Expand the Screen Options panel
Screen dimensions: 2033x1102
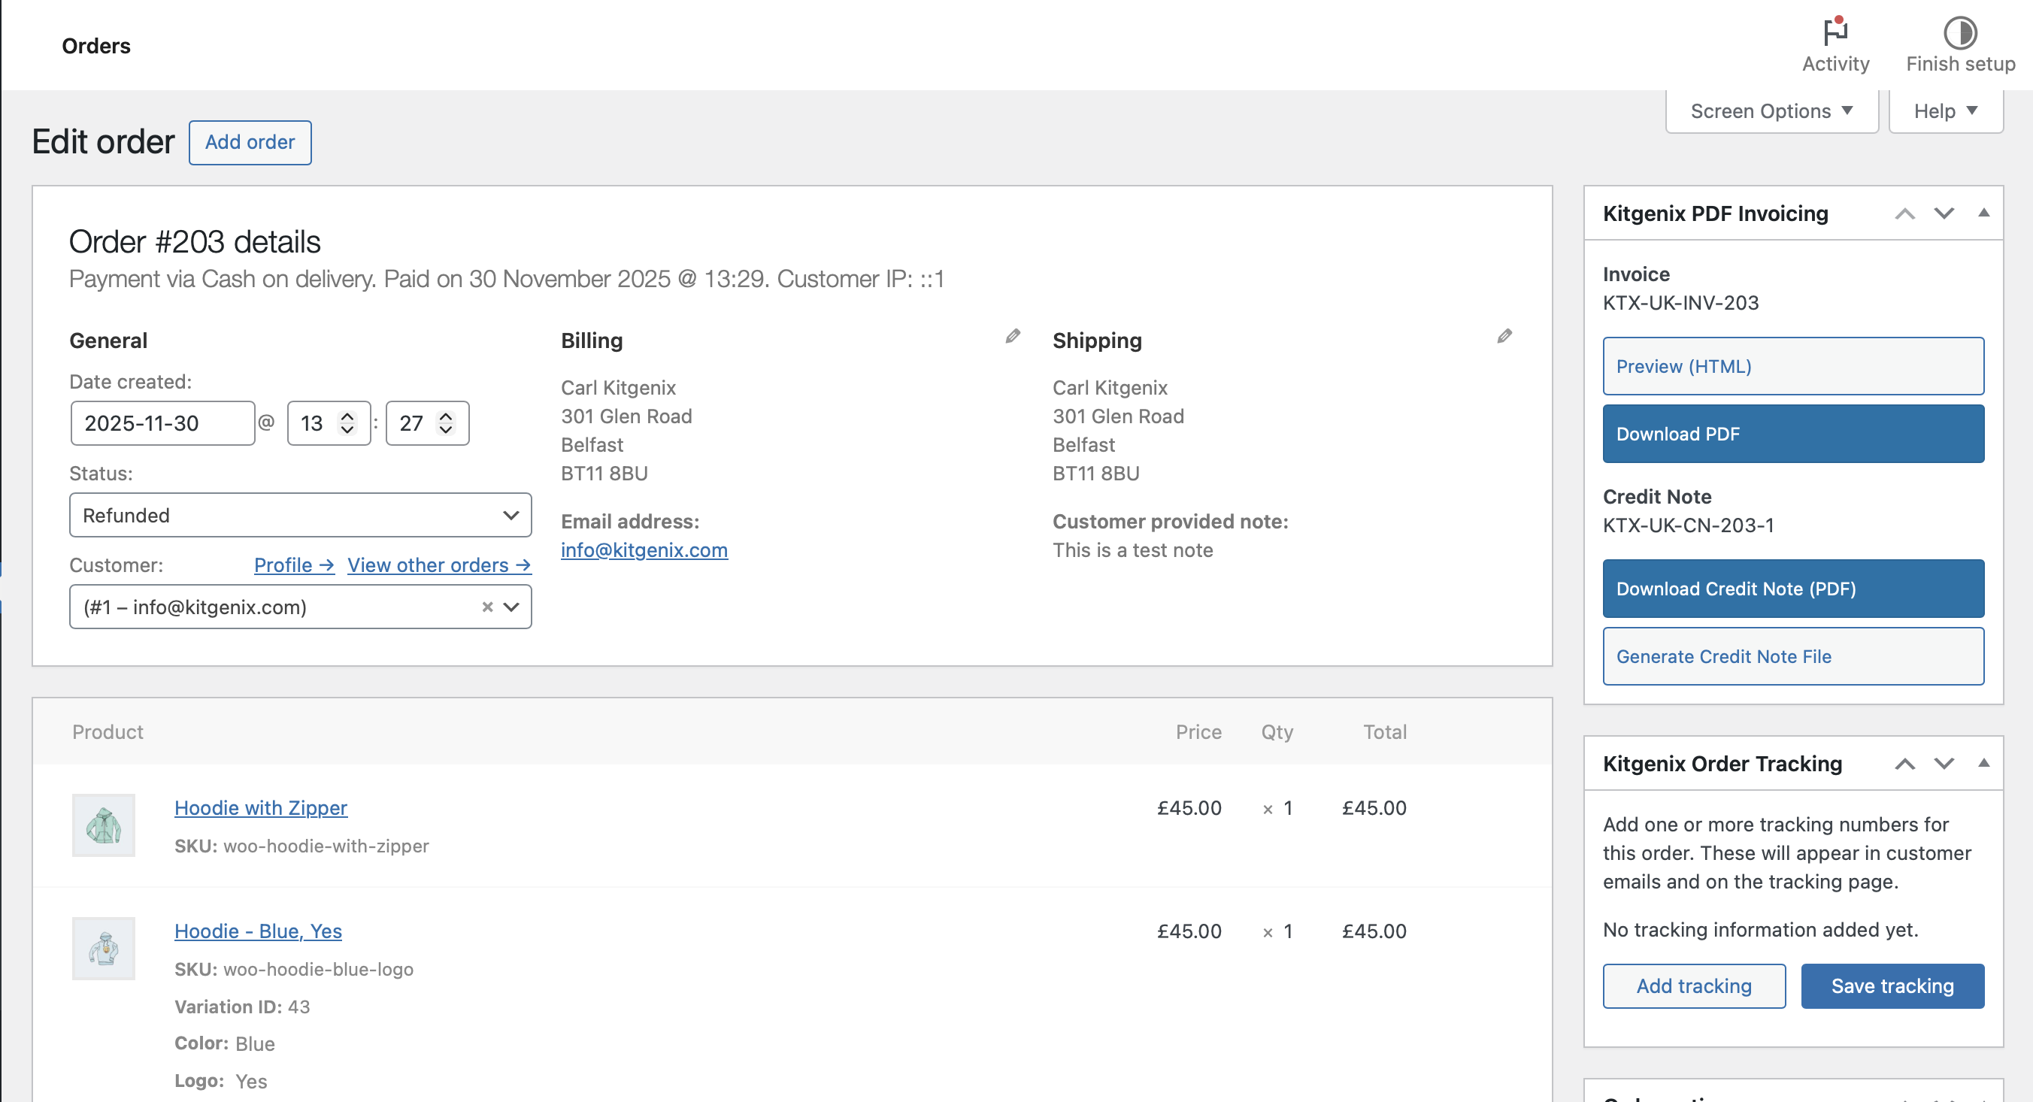click(x=1770, y=111)
